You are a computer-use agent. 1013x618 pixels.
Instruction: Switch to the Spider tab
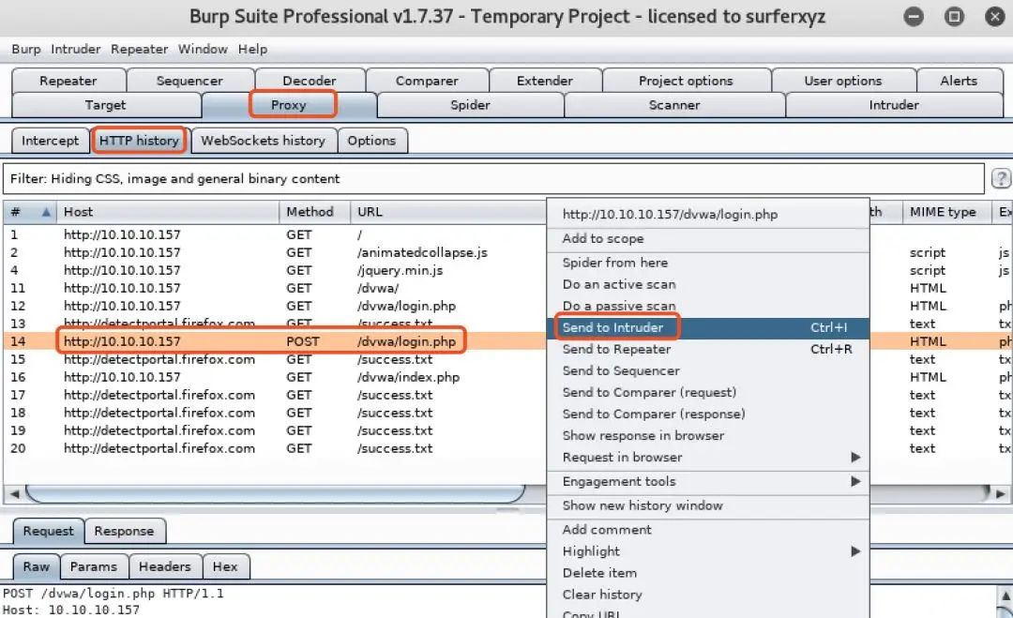470,105
